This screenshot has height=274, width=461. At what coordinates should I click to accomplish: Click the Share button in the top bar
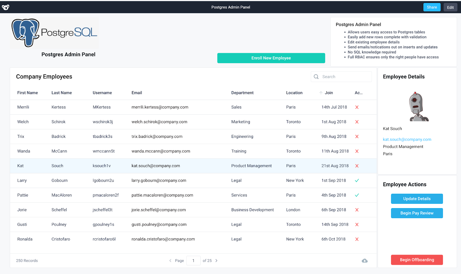coord(432,7)
